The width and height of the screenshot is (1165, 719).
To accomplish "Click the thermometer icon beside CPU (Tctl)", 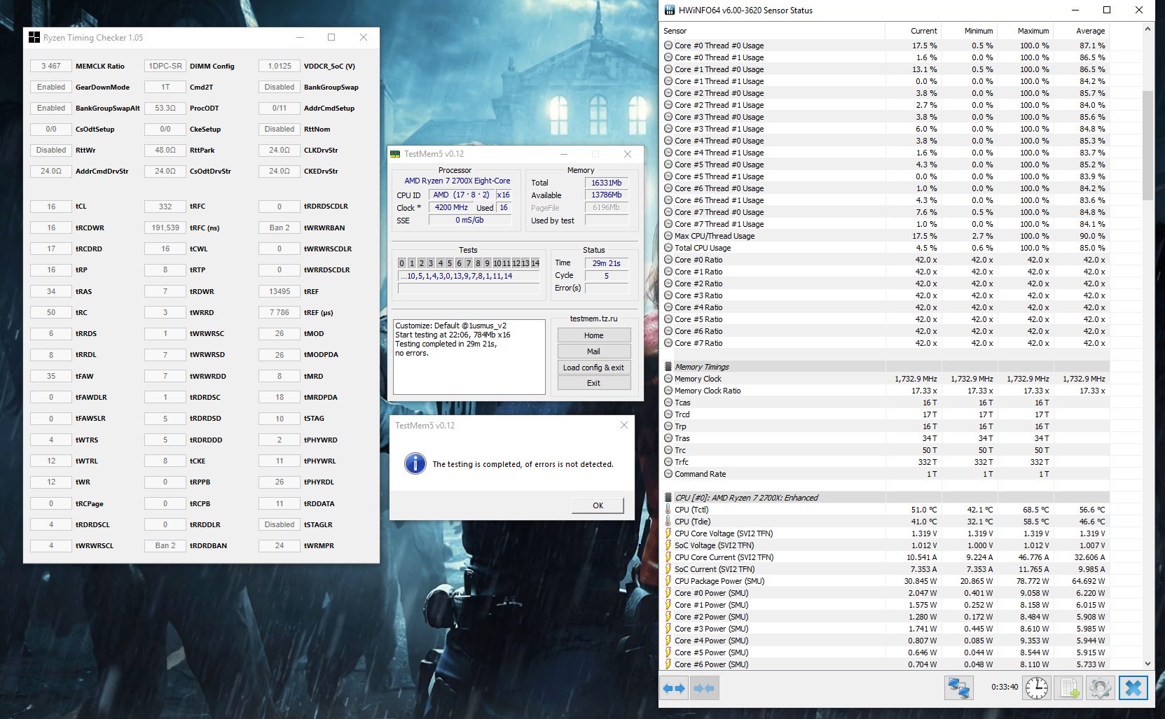I will pyautogui.click(x=668, y=510).
